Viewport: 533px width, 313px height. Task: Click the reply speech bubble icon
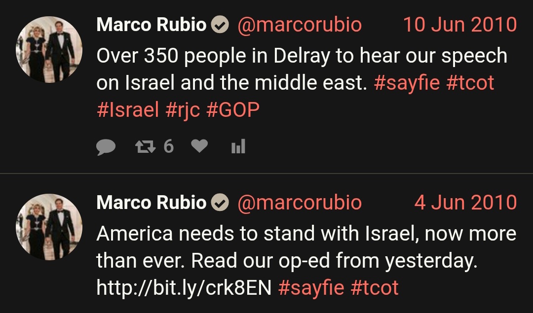pyautogui.click(x=106, y=147)
